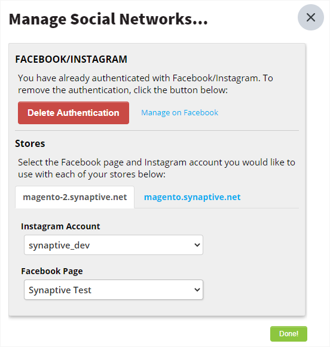330x347 pixels.
Task: Click the Instagram Account field label
Action: pyautogui.click(x=60, y=226)
